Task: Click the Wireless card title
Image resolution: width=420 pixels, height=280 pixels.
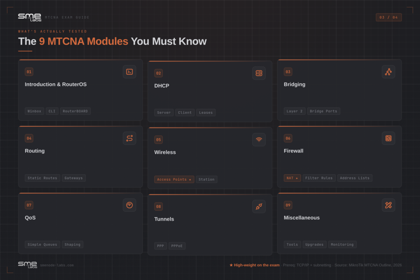Action: 165,152
